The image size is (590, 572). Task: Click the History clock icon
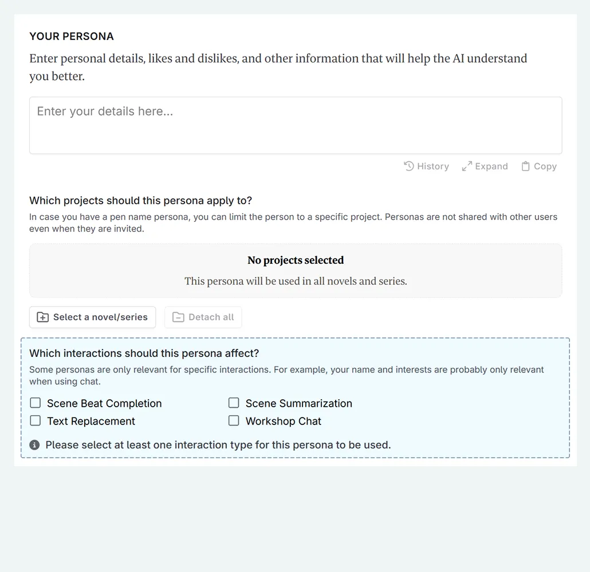coord(409,166)
